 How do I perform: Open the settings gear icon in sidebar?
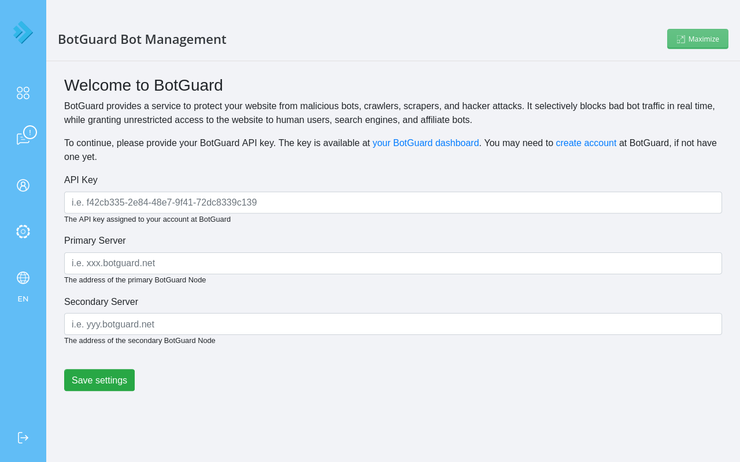[x=23, y=232]
